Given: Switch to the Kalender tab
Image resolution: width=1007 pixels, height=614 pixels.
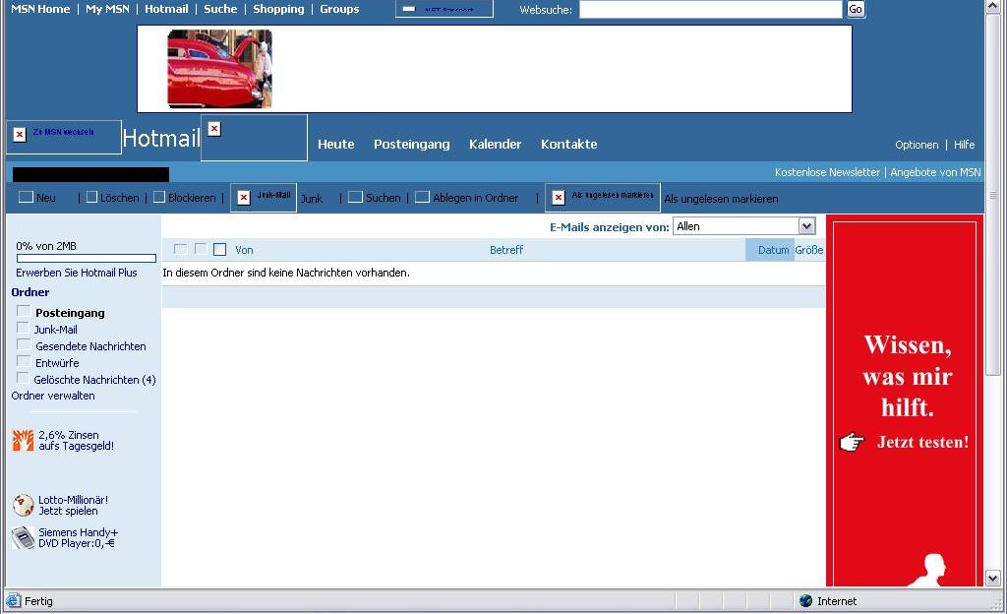Looking at the screenshot, I should pos(496,145).
